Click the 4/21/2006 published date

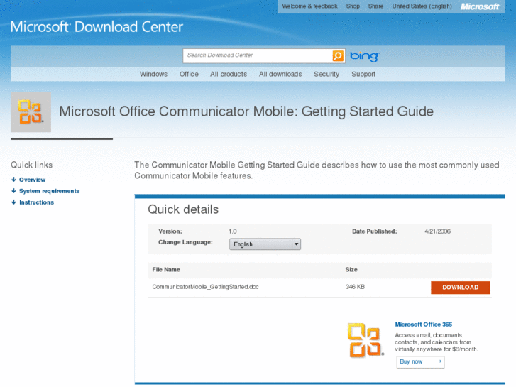tap(437, 231)
